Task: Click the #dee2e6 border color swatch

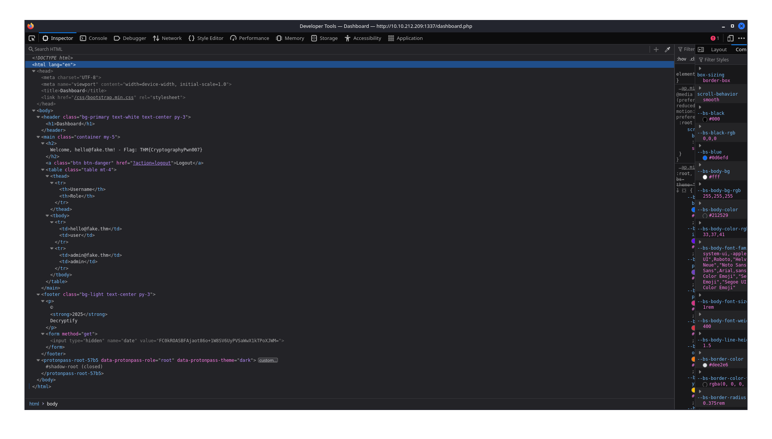Action: [x=705, y=365]
